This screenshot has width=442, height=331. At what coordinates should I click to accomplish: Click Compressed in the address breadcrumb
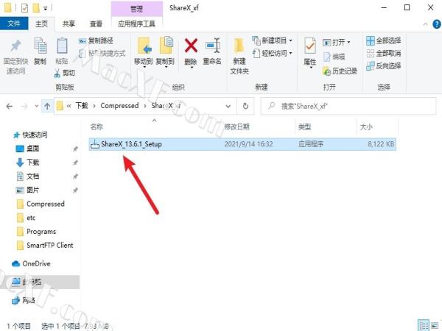tap(119, 105)
